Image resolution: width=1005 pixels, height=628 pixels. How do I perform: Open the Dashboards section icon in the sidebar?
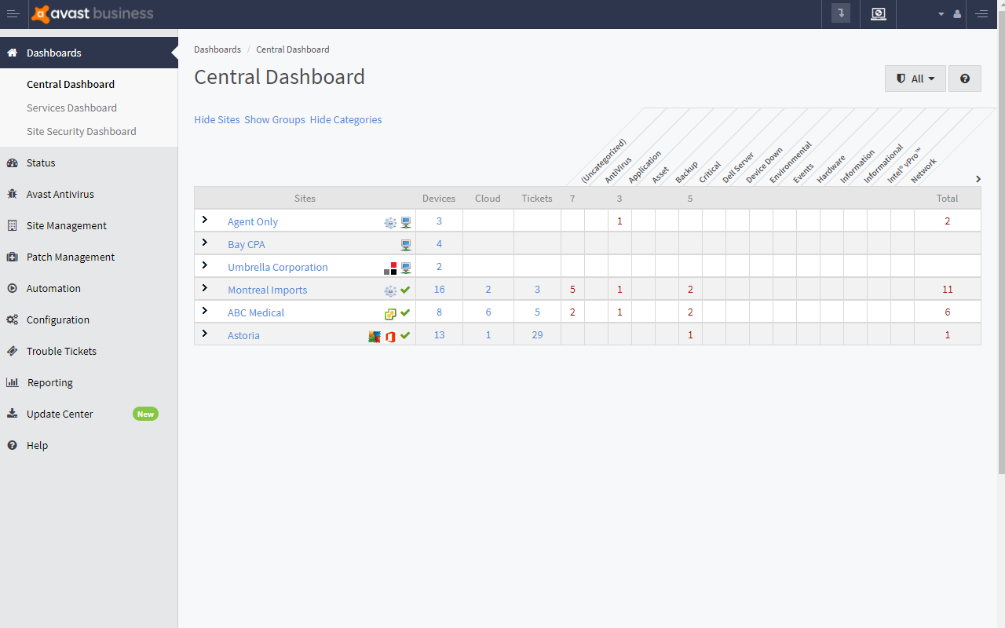tap(11, 53)
